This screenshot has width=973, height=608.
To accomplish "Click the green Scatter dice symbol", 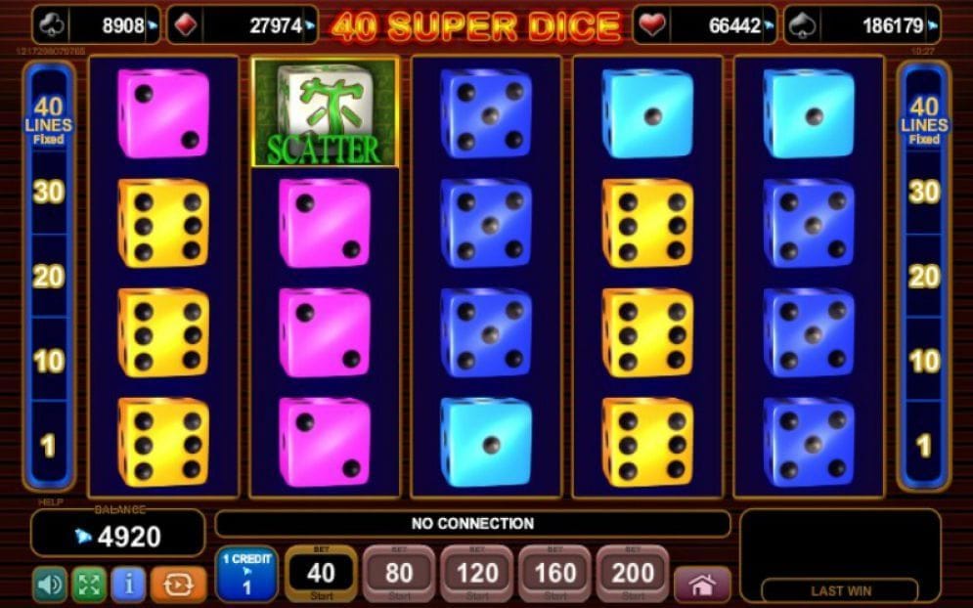I will pos(325,112).
